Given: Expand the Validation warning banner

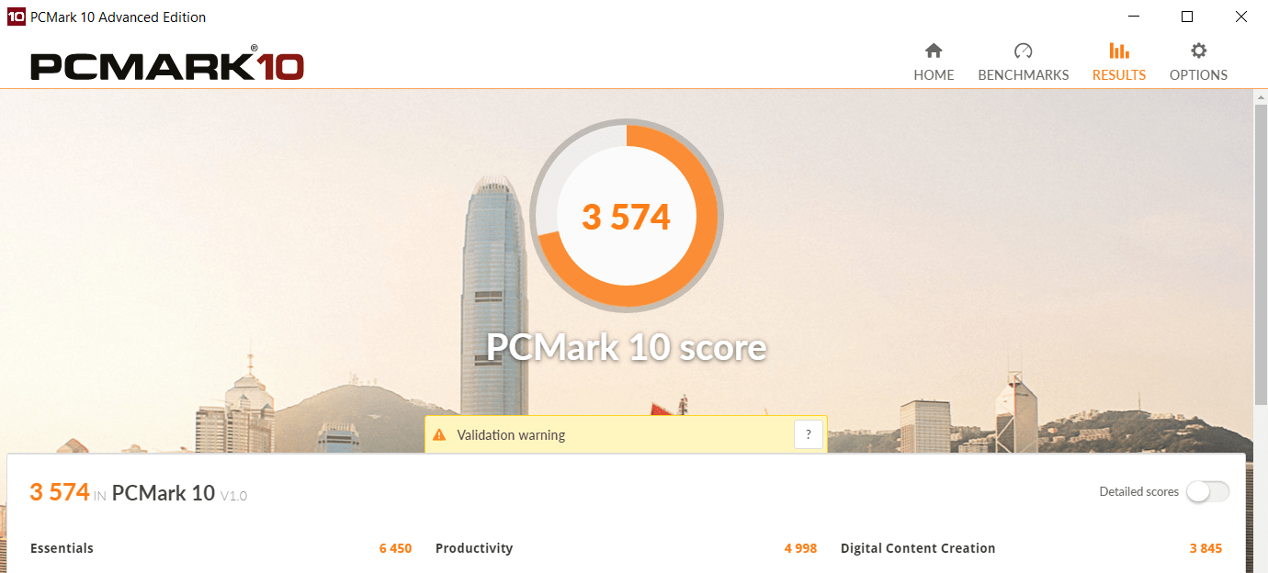Looking at the screenshot, I should 626,434.
